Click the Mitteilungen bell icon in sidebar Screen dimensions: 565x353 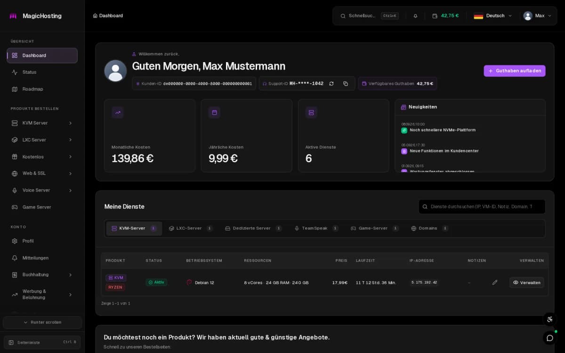15,258
